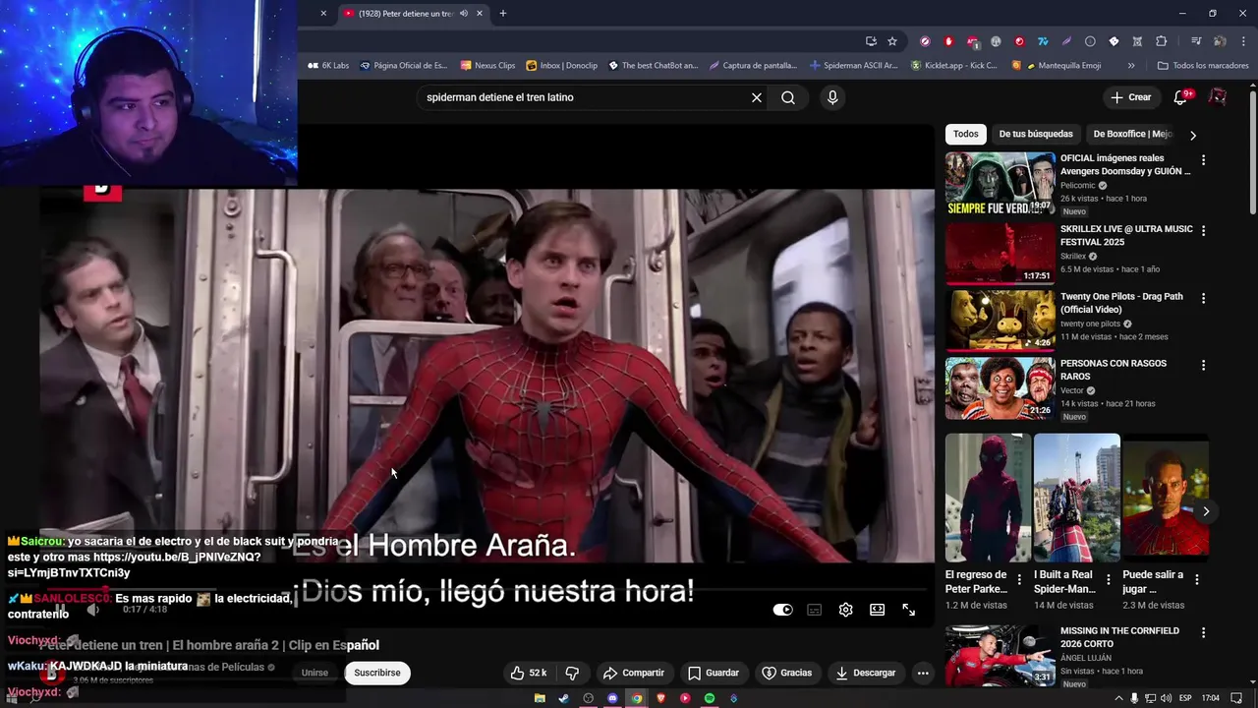
Task: Show next chips in suggestion filter row
Action: tap(1193, 135)
